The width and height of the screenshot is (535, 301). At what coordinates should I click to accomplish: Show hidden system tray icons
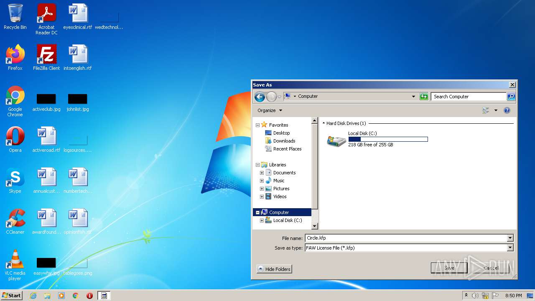466,296
